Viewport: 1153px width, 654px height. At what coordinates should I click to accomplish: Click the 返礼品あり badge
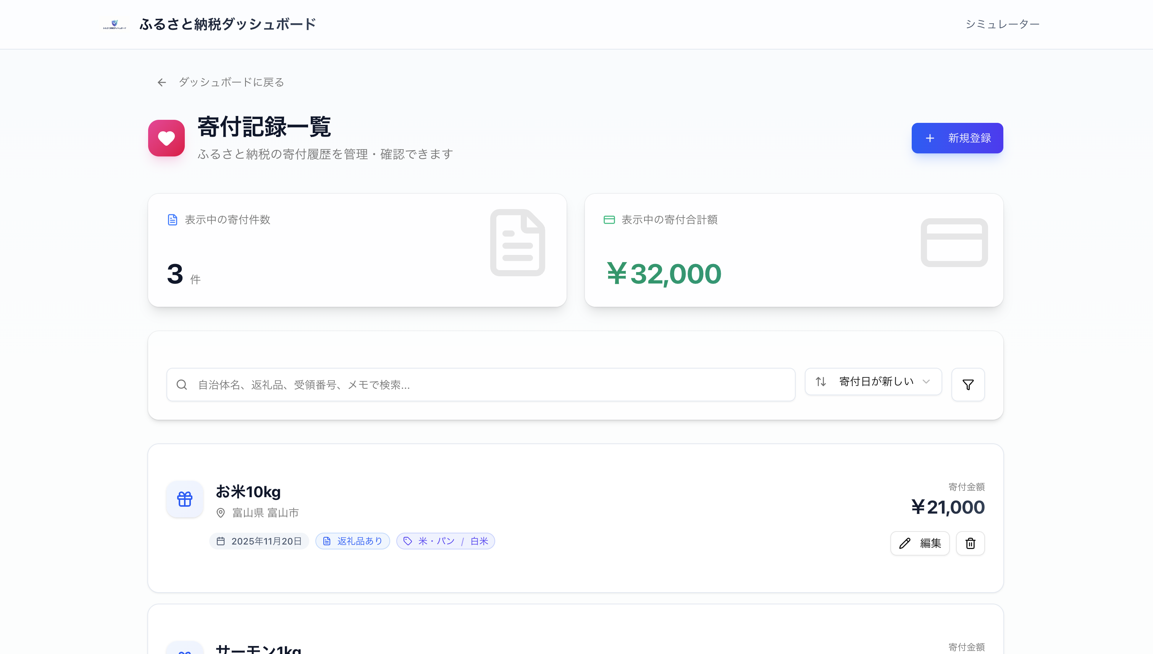(x=353, y=541)
